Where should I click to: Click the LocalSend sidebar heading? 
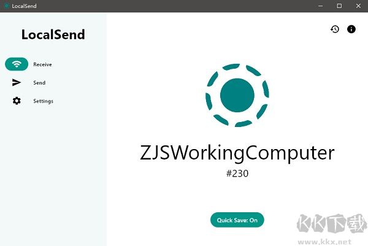(x=53, y=34)
